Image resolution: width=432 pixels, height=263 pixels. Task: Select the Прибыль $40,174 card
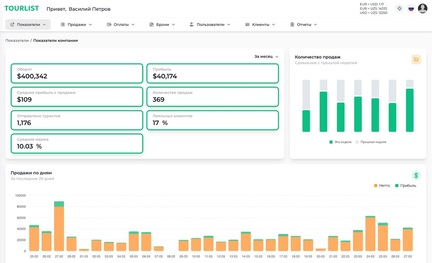(213, 73)
